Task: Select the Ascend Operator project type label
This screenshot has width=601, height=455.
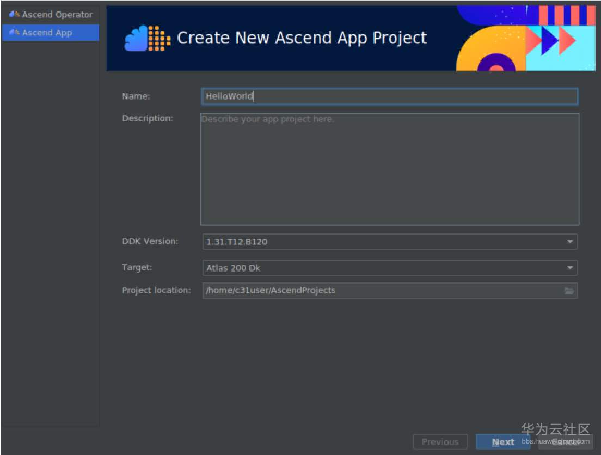Action: [x=57, y=15]
